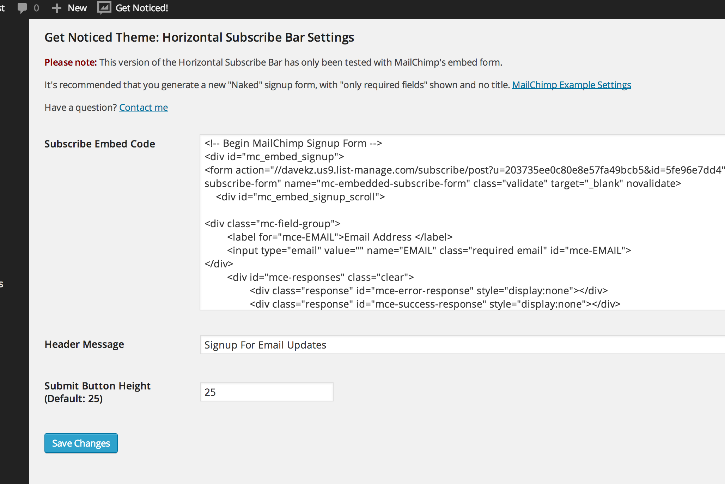The height and width of the screenshot is (484, 725).
Task: Open the New menu in admin bar
Action: coord(77,8)
